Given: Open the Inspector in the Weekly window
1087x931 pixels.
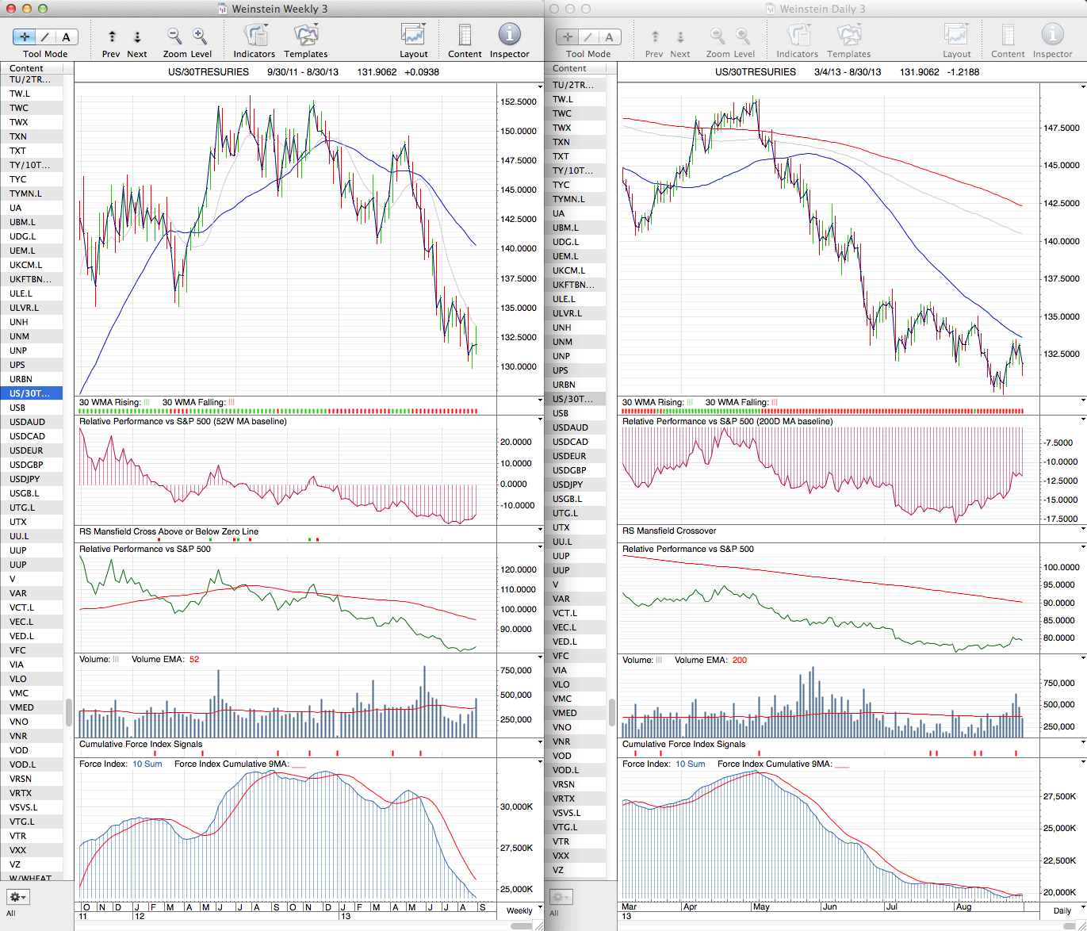Looking at the screenshot, I should (x=509, y=36).
